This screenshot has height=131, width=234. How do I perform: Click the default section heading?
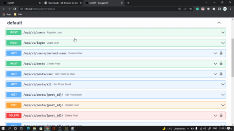coord(15,23)
